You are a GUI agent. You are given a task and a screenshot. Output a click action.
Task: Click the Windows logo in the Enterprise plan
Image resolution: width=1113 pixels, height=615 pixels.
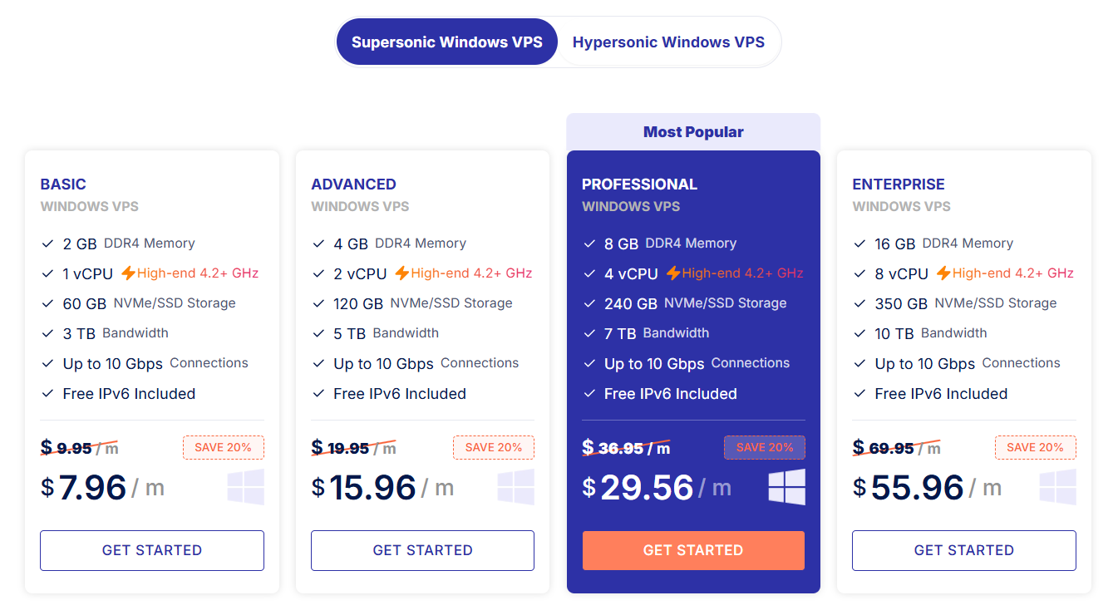click(1057, 487)
